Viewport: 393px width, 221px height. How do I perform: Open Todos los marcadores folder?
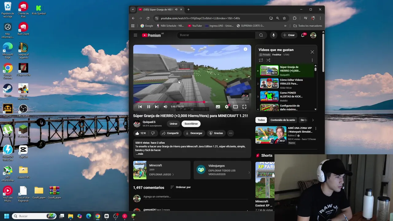[x=308, y=26]
